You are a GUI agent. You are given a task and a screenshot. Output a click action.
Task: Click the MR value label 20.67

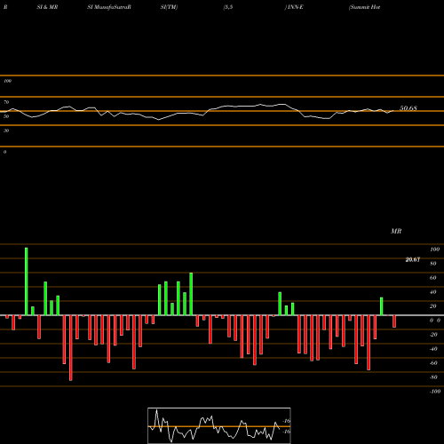click(x=413, y=260)
